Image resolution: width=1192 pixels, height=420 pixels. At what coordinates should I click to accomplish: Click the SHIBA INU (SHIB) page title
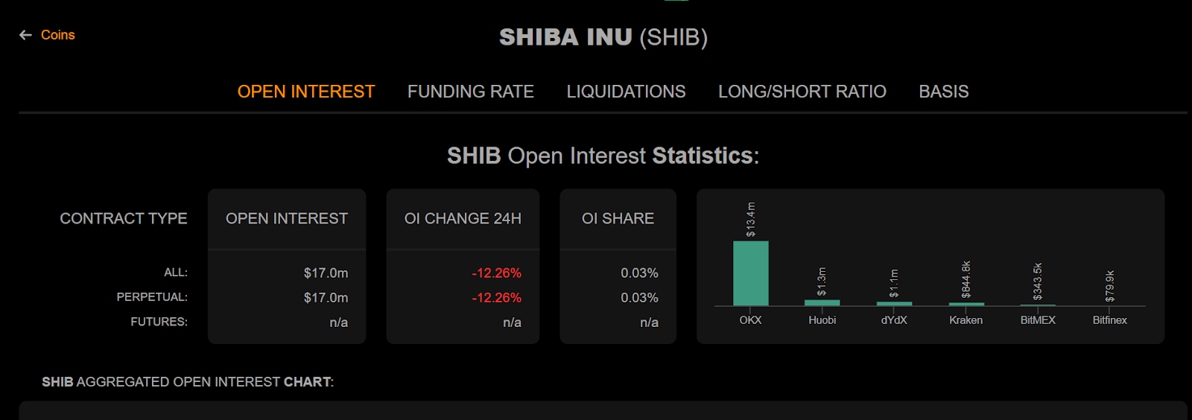pos(603,37)
